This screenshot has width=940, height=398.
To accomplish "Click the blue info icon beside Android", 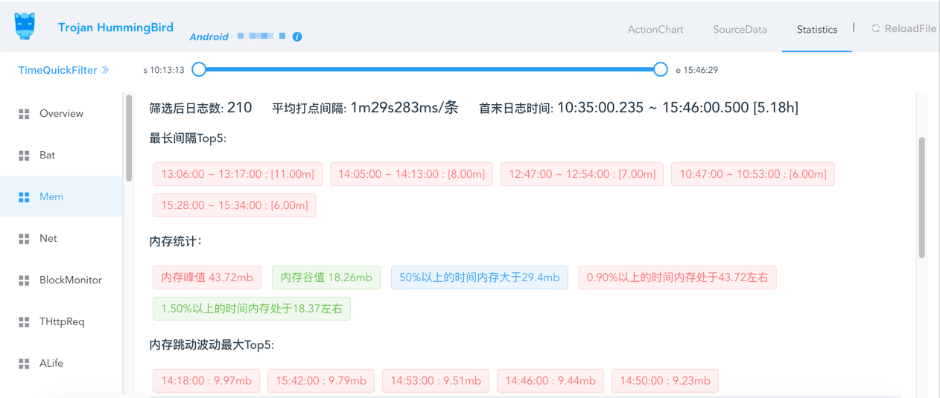I will click(x=297, y=36).
